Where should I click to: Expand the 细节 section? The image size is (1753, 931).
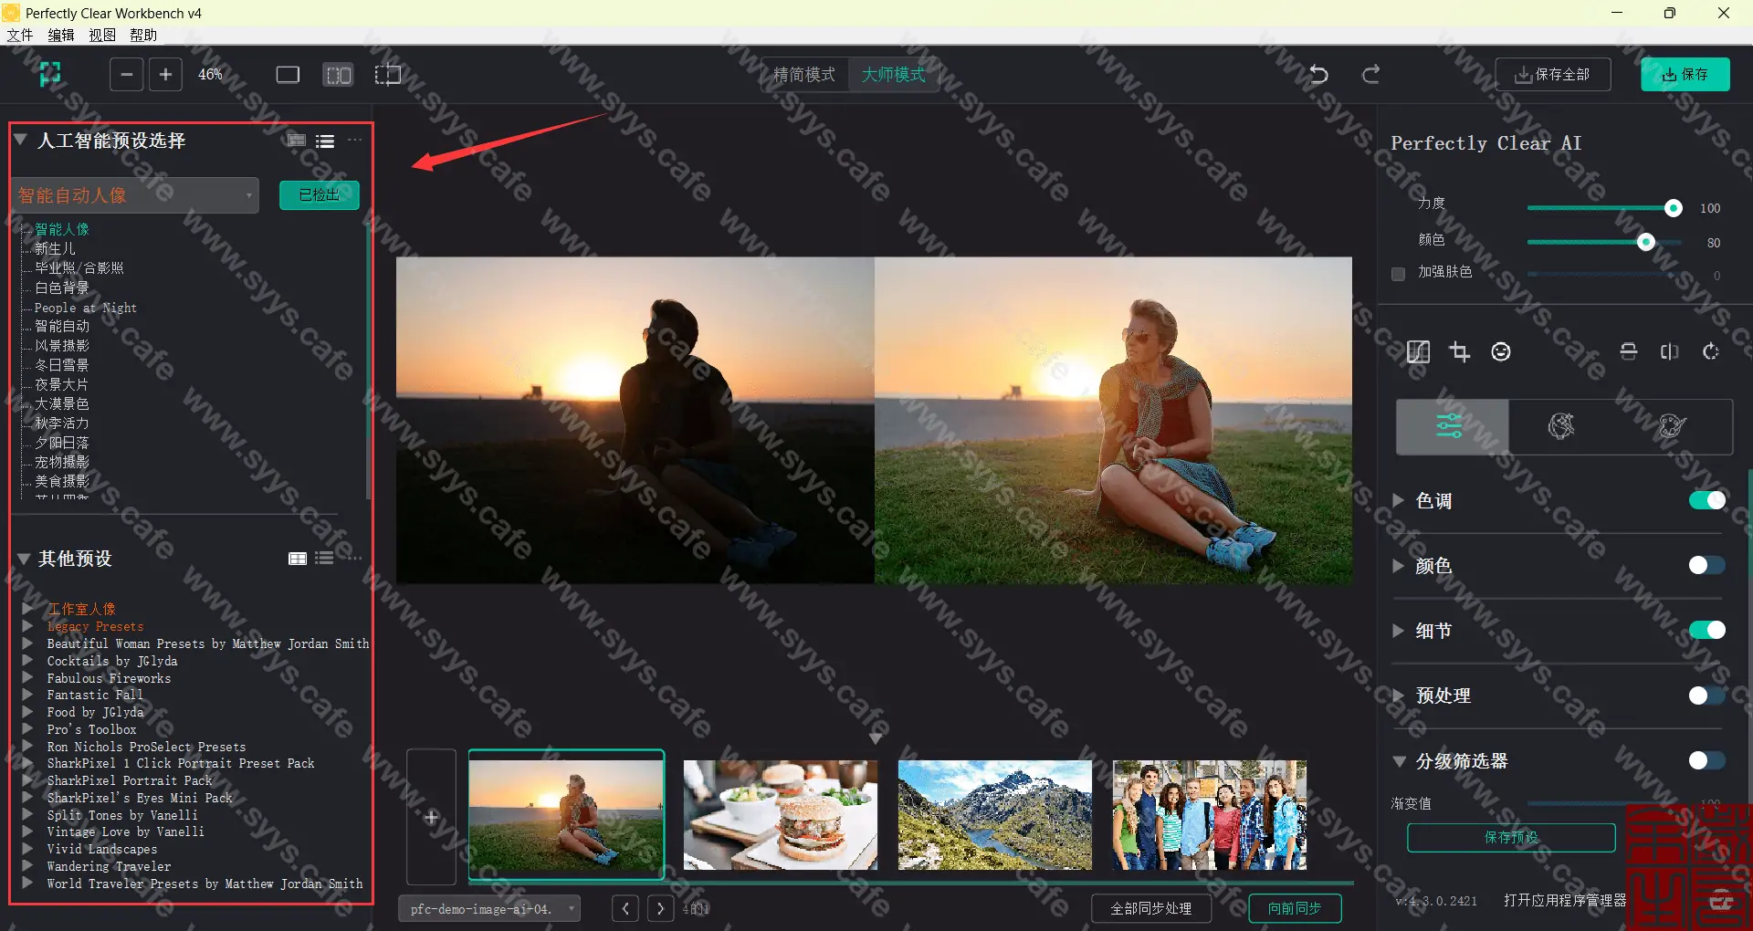(x=1398, y=631)
